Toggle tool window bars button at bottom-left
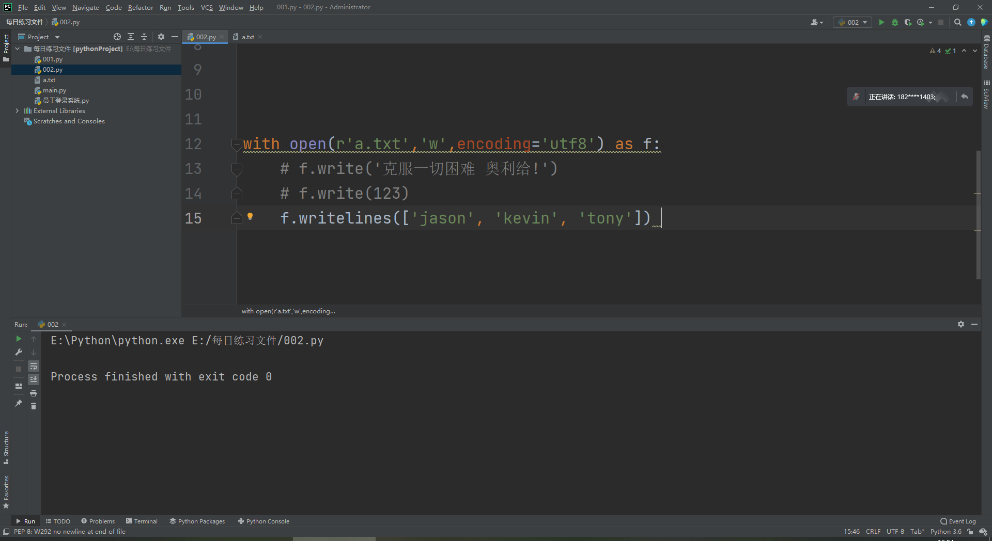 click(x=6, y=532)
